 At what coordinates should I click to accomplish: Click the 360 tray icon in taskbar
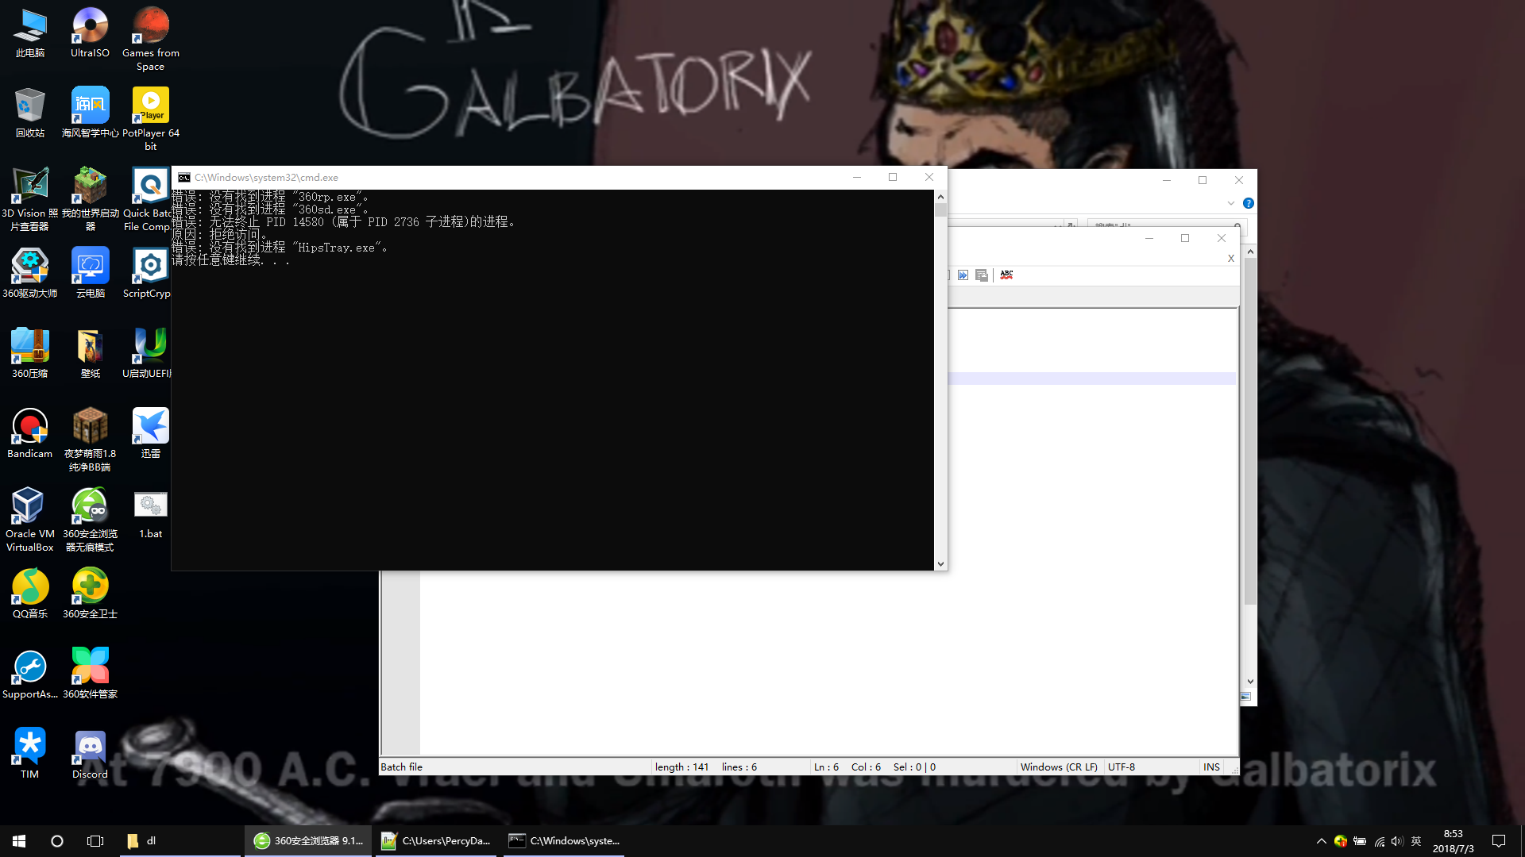1341,841
